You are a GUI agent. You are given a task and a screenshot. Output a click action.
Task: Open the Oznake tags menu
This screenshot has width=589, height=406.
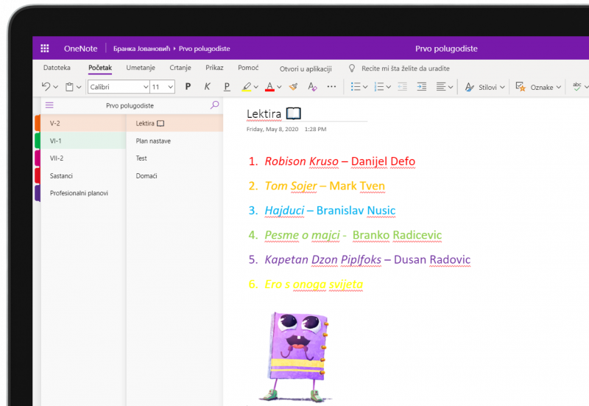(538, 87)
